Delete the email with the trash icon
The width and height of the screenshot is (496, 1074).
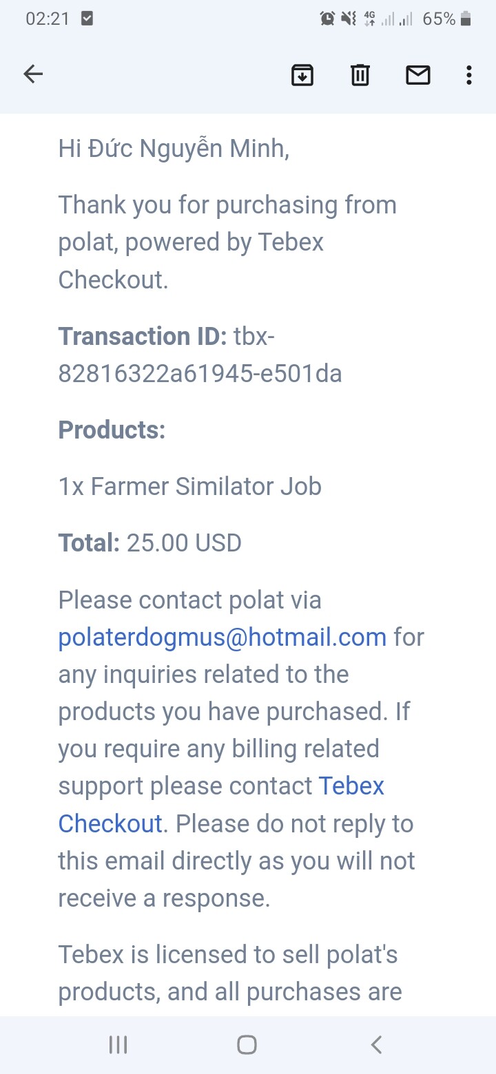[x=360, y=74]
